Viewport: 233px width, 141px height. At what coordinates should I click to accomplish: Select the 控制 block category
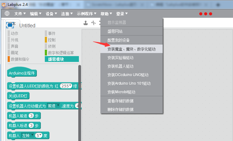(50, 40)
